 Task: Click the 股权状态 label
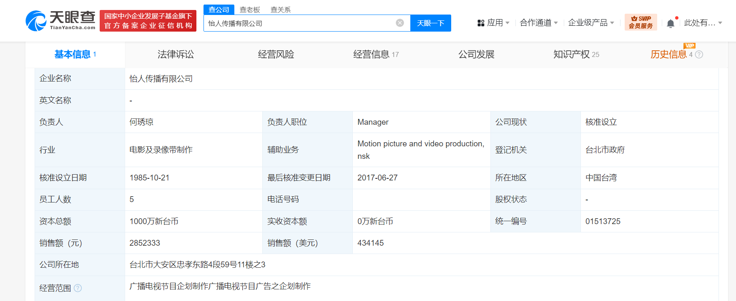[x=511, y=199]
